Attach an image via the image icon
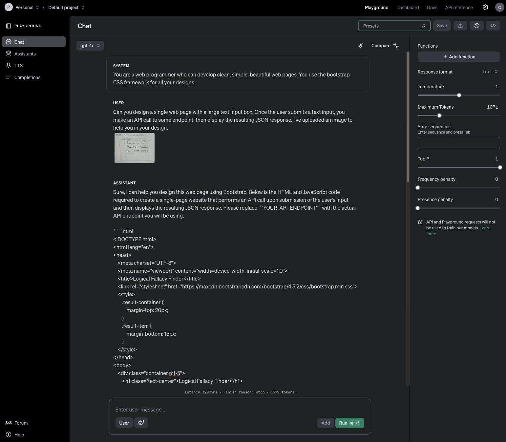 [x=141, y=423]
